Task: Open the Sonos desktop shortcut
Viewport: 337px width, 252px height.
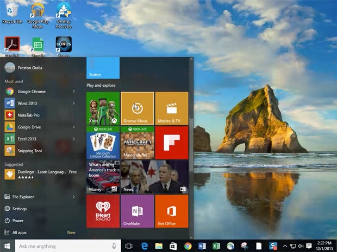Action: (x=64, y=46)
